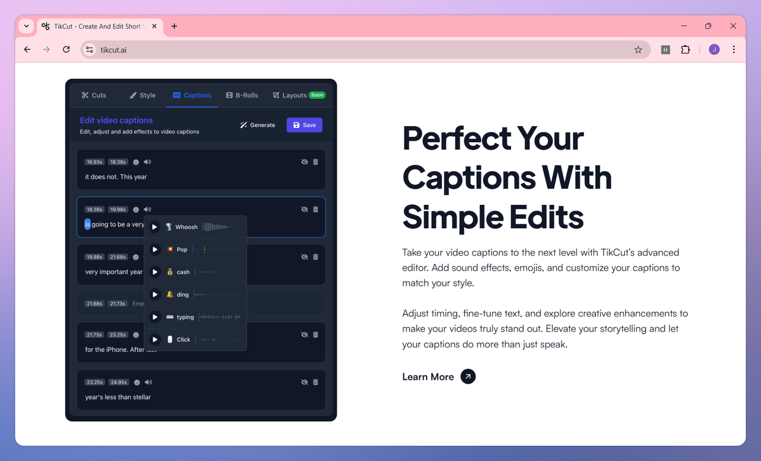Delete the 'for the iPhone' caption
761x461 pixels.
pyautogui.click(x=316, y=335)
